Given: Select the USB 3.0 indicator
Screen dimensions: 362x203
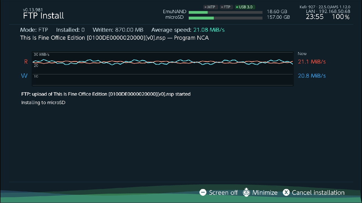Looking at the screenshot, I should pyautogui.click(x=245, y=7).
